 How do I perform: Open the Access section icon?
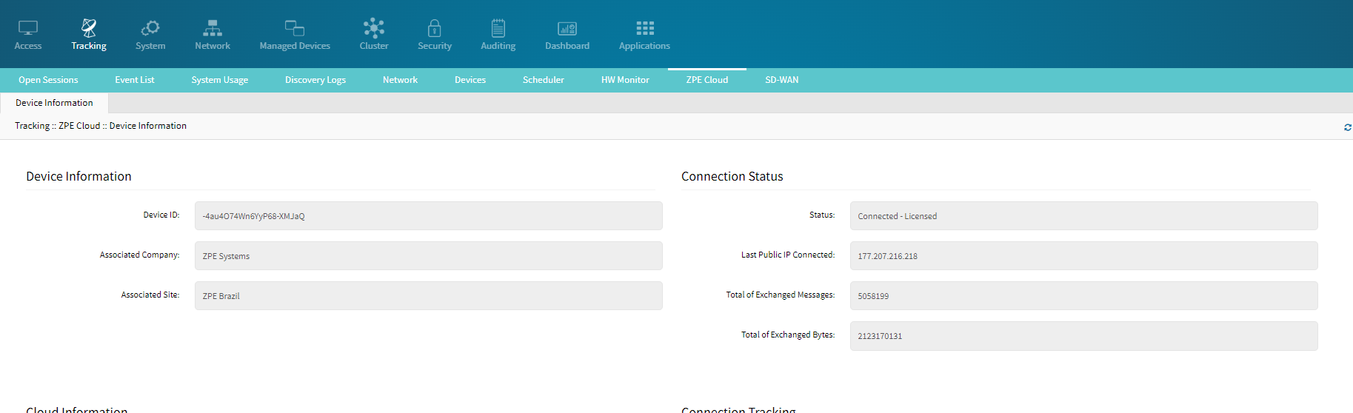[28, 28]
